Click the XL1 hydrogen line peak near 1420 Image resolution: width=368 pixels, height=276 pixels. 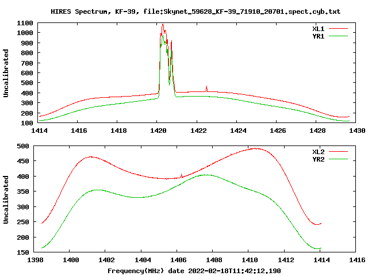point(163,24)
